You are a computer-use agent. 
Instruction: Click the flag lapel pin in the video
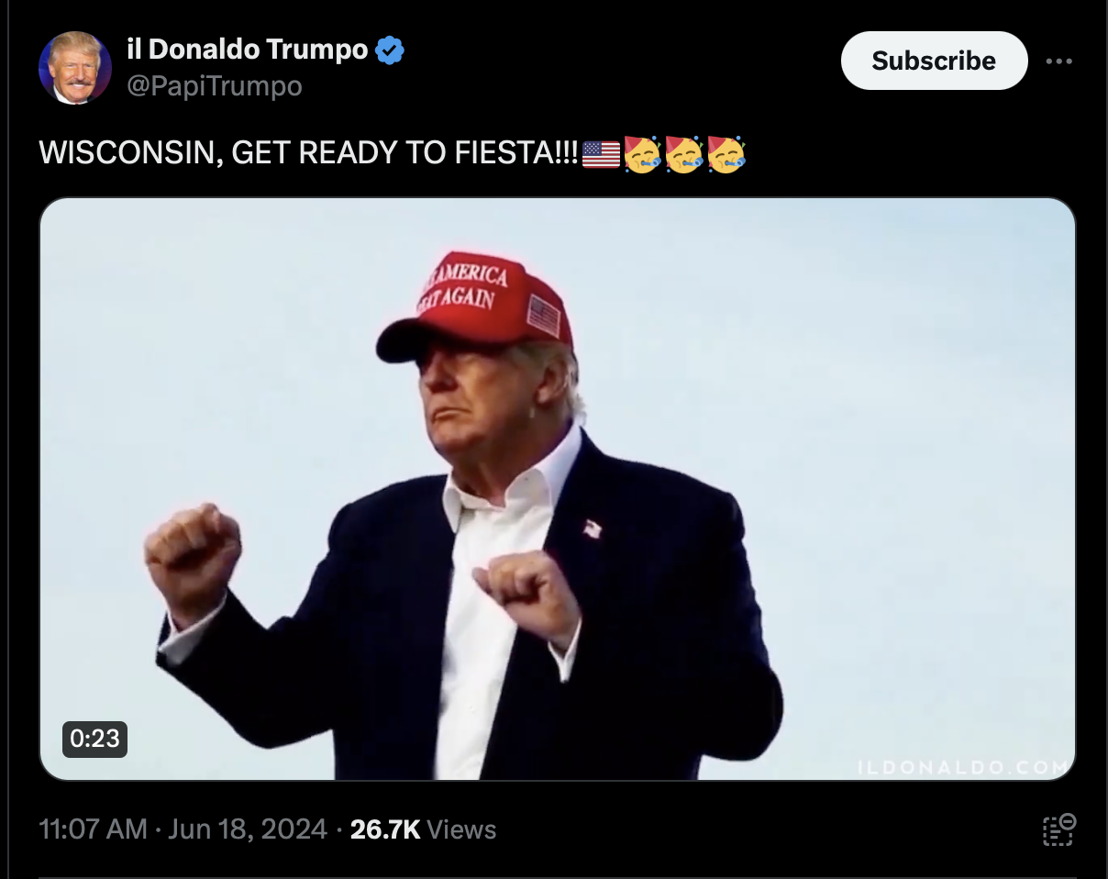click(593, 528)
